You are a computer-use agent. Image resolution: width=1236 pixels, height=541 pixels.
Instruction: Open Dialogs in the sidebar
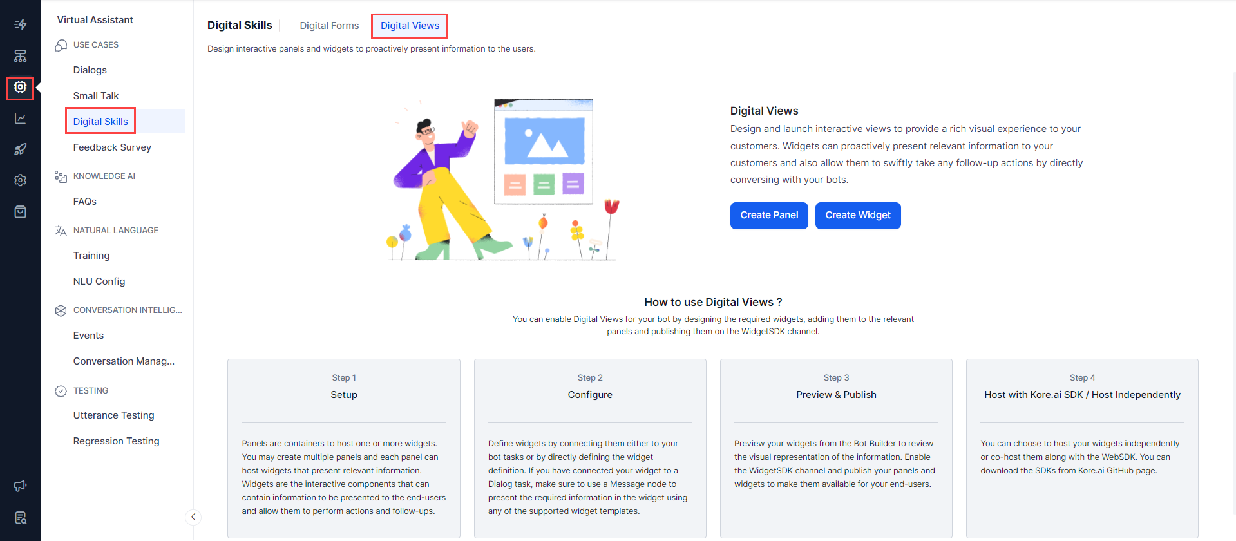[x=90, y=70]
